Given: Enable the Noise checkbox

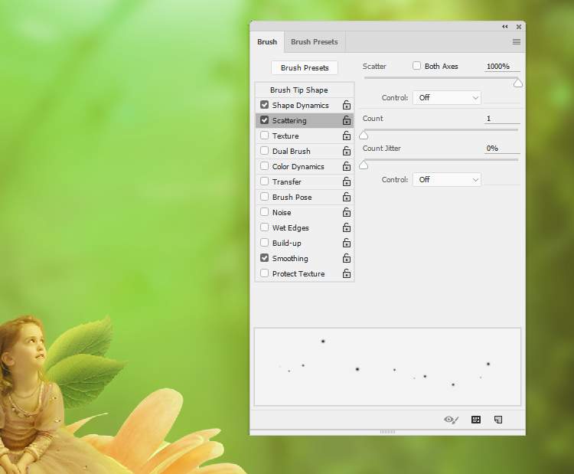Looking at the screenshot, I should point(264,212).
